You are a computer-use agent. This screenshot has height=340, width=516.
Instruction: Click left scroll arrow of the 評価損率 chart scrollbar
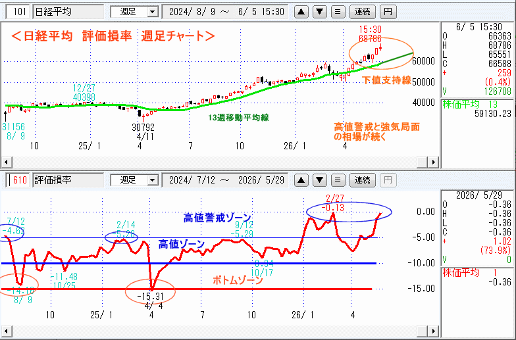[x=7, y=331]
